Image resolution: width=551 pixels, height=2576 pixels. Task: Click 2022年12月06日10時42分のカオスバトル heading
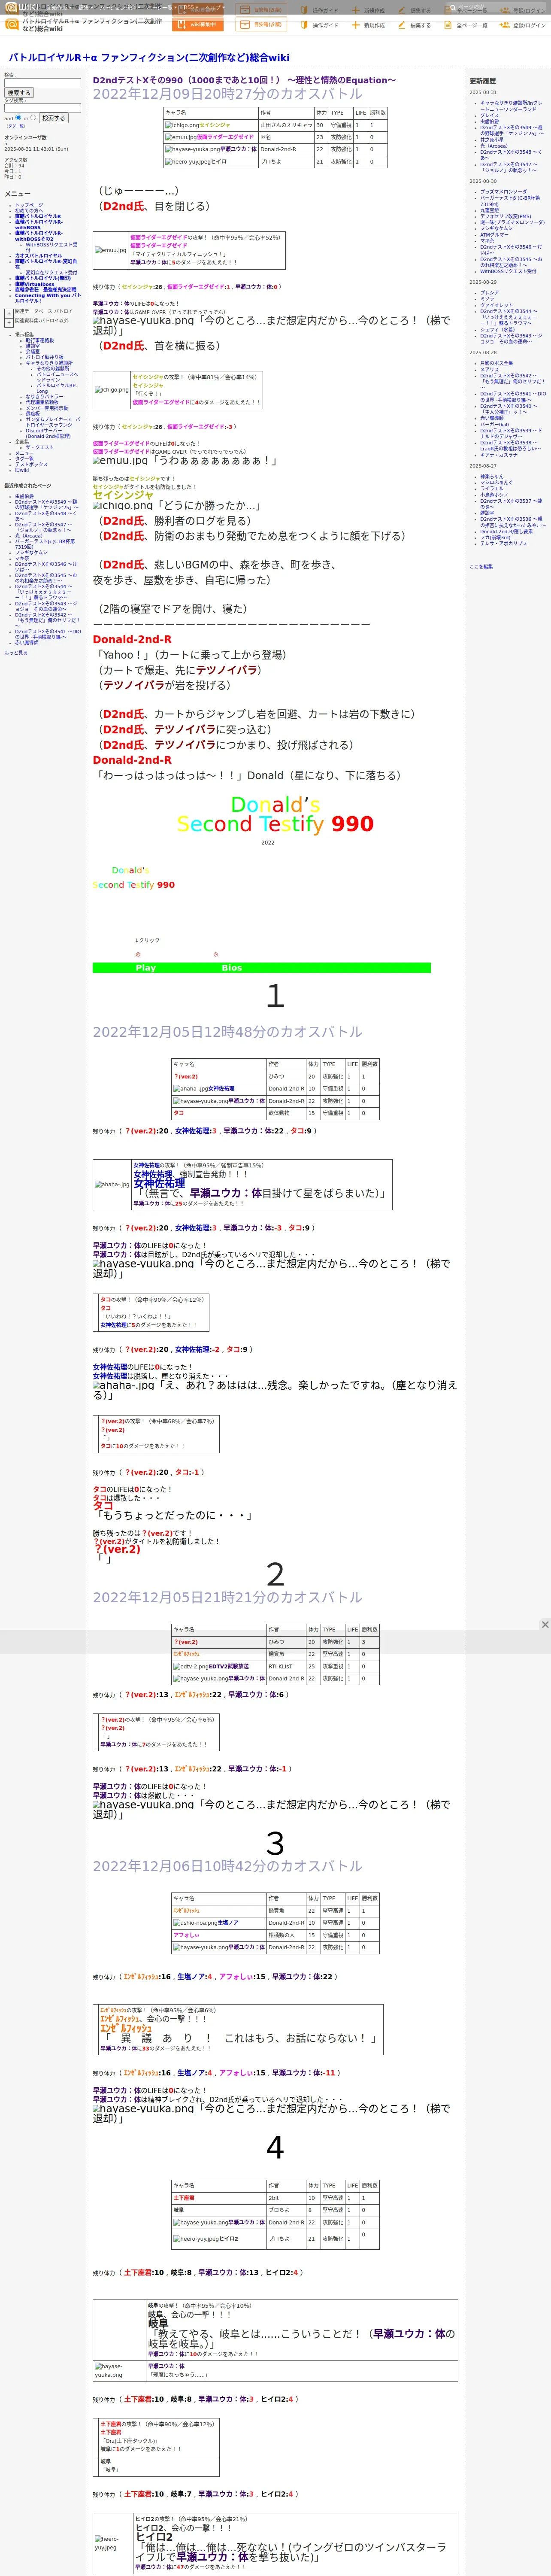[228, 1866]
